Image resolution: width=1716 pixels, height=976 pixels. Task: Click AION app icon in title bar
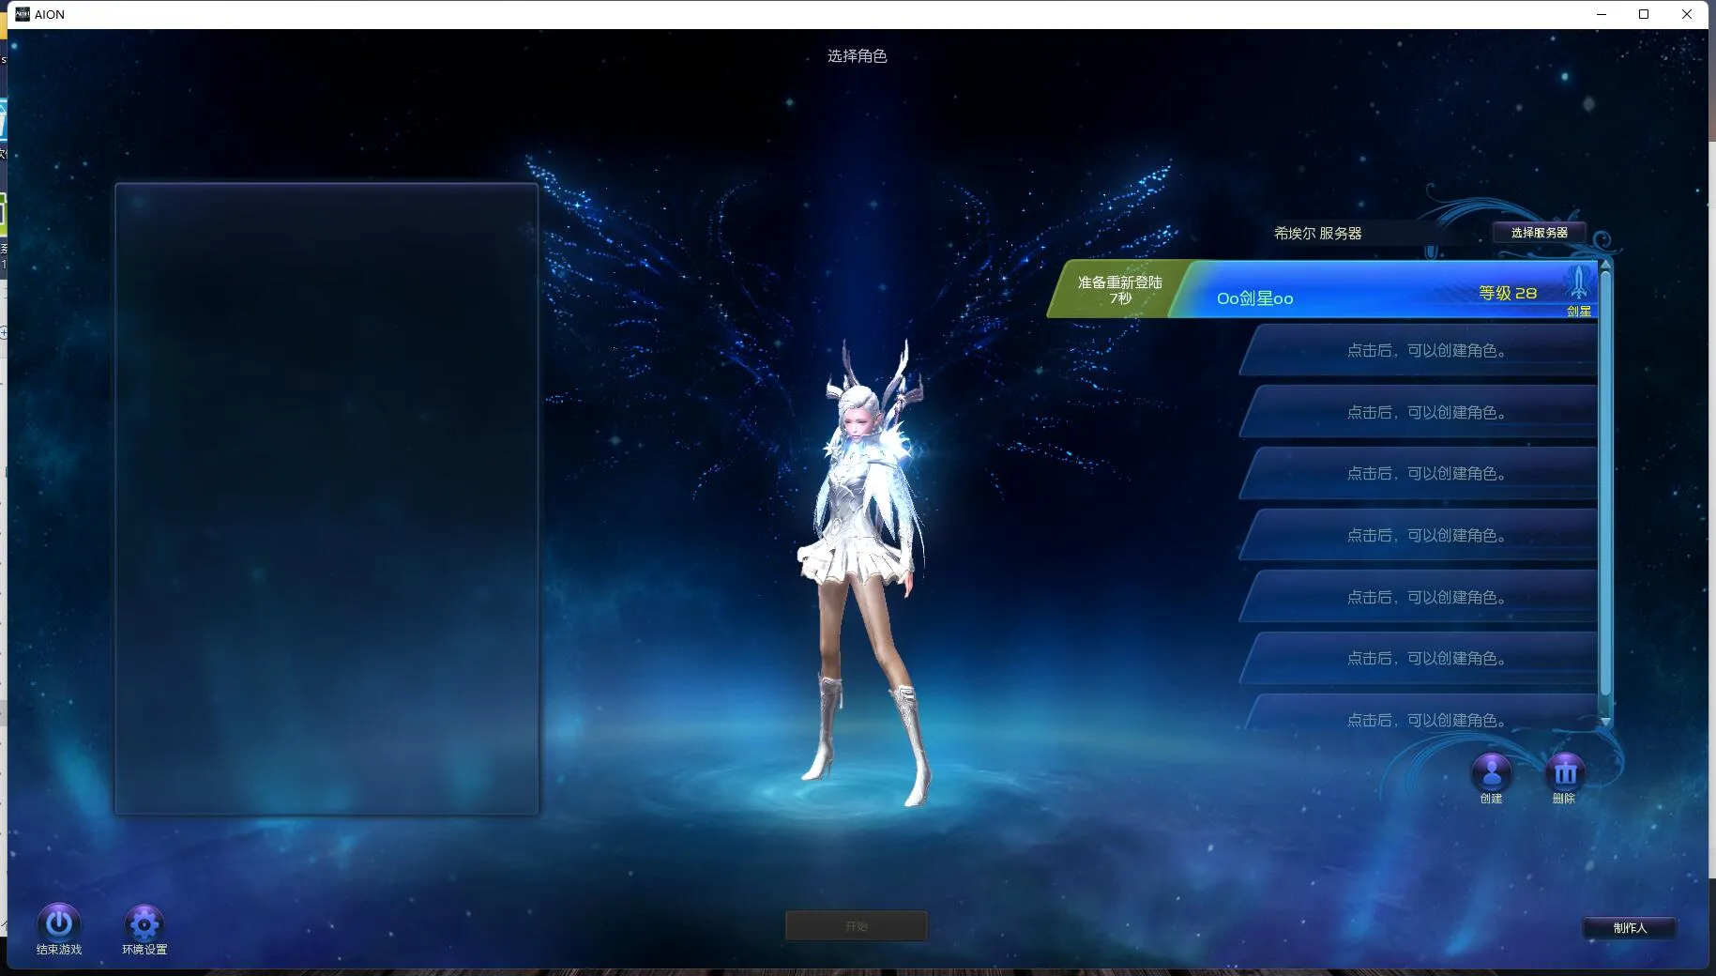point(23,14)
